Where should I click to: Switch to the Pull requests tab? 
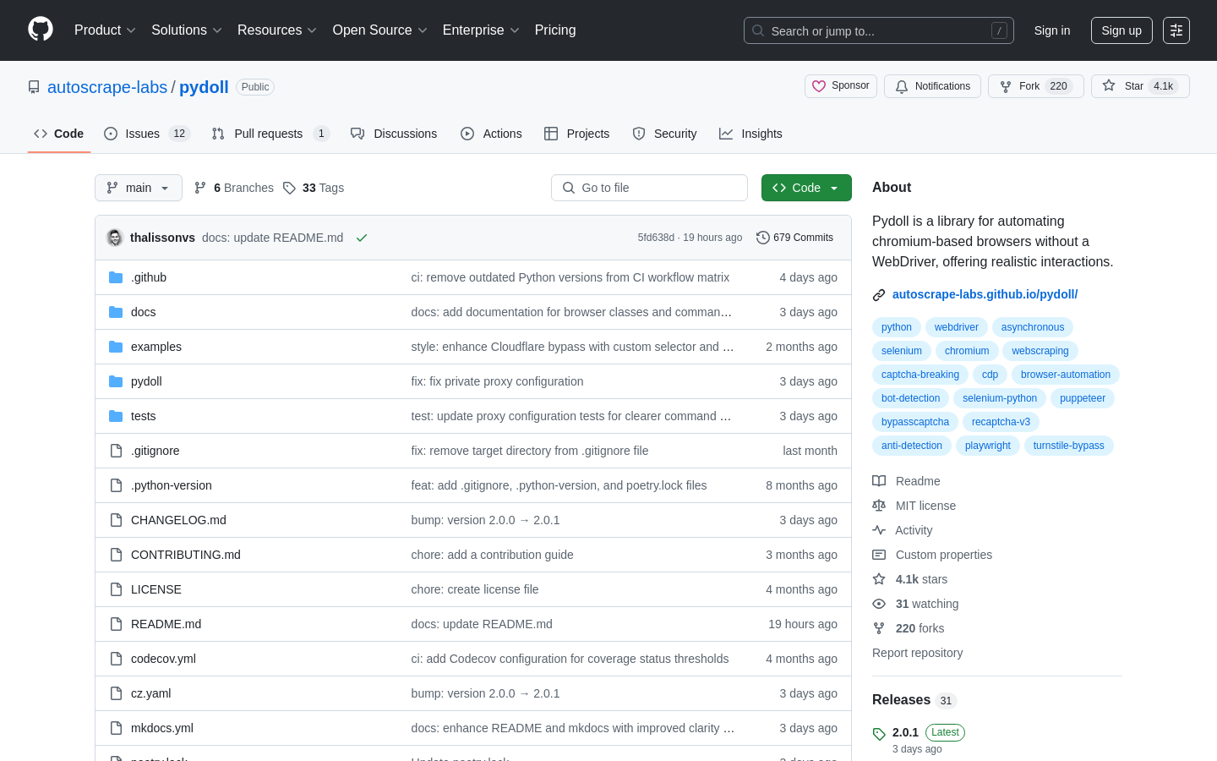coord(270,134)
